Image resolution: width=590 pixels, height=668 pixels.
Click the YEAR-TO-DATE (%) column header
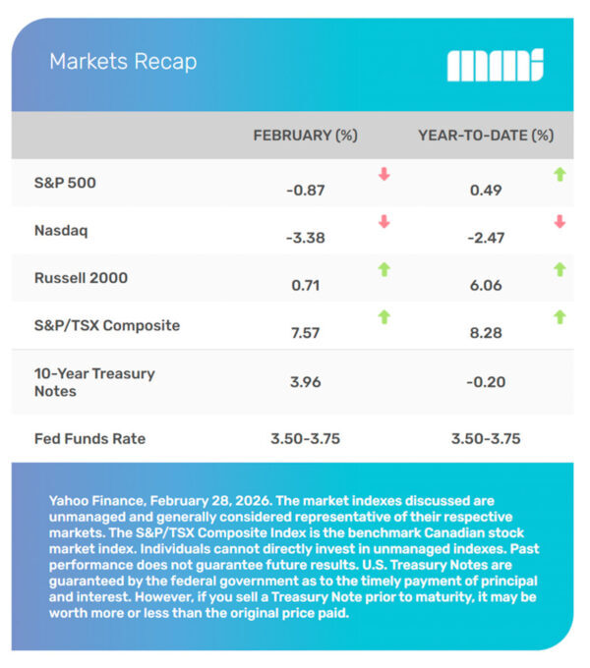click(x=486, y=135)
